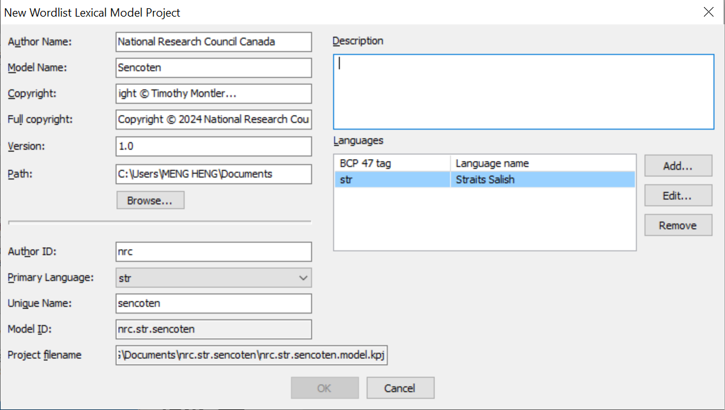The height and width of the screenshot is (410, 725).
Task: Click the Author ID field containing nrc
Action: point(213,252)
